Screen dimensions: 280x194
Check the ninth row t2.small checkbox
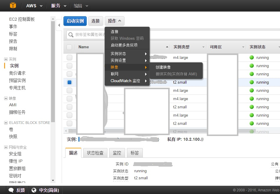69,123
